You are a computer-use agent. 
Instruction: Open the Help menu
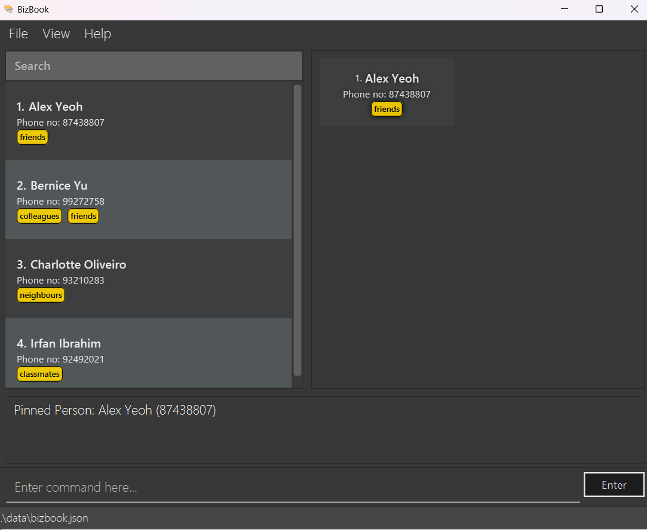click(x=97, y=34)
